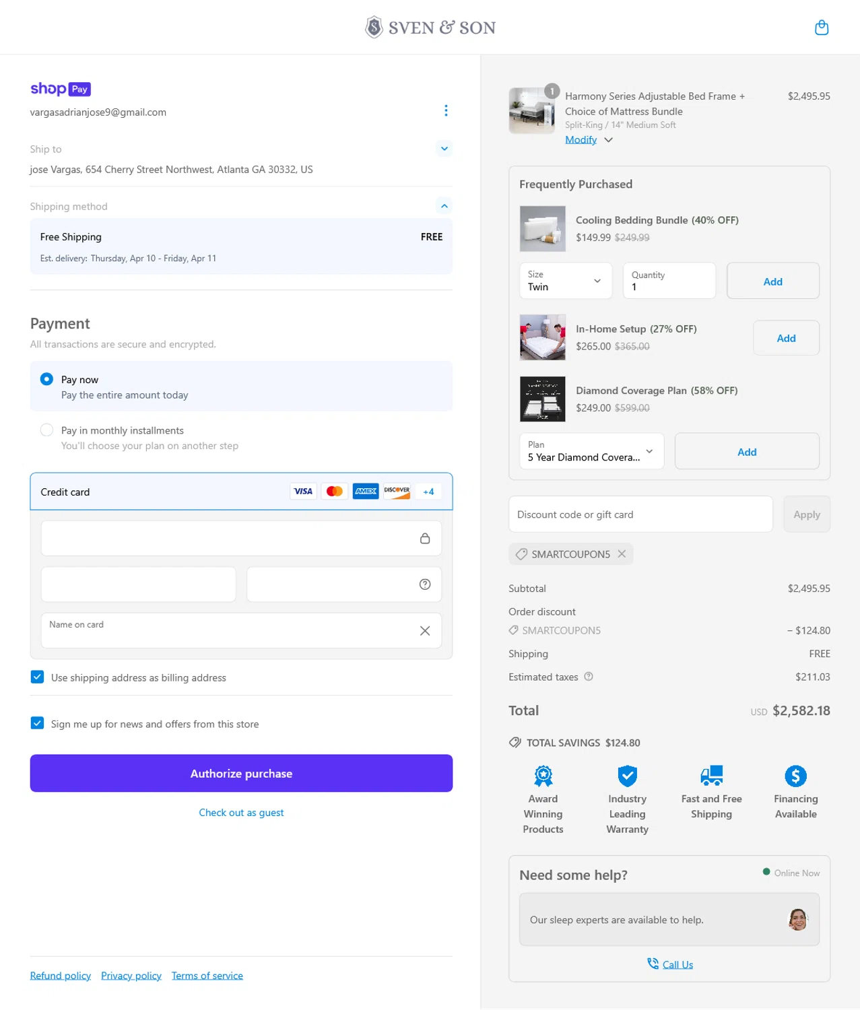
Task: Click the sleep experts help chat box
Action: coord(669,920)
